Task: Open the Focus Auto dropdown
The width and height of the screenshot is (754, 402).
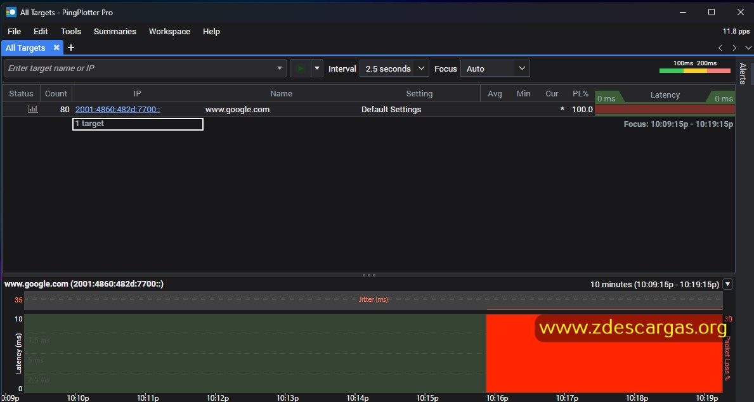Action: click(495, 68)
